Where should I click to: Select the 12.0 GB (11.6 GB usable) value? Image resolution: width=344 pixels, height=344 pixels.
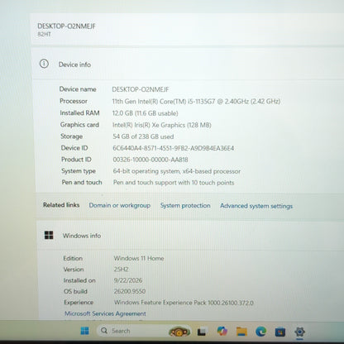146,113
